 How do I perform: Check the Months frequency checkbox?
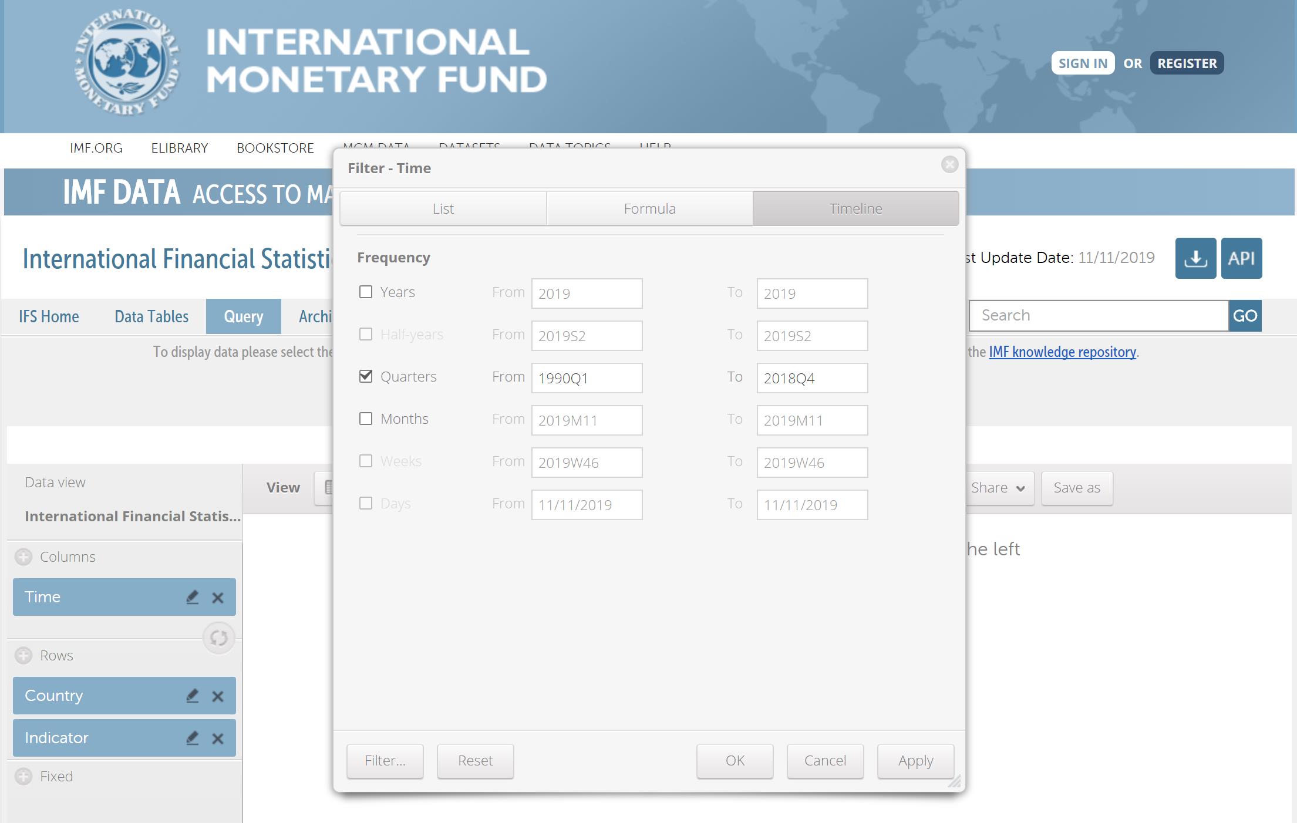coord(366,419)
